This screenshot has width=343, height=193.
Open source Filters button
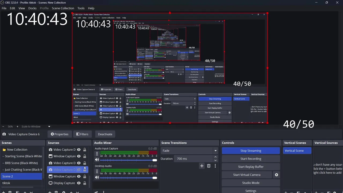coord(82,134)
